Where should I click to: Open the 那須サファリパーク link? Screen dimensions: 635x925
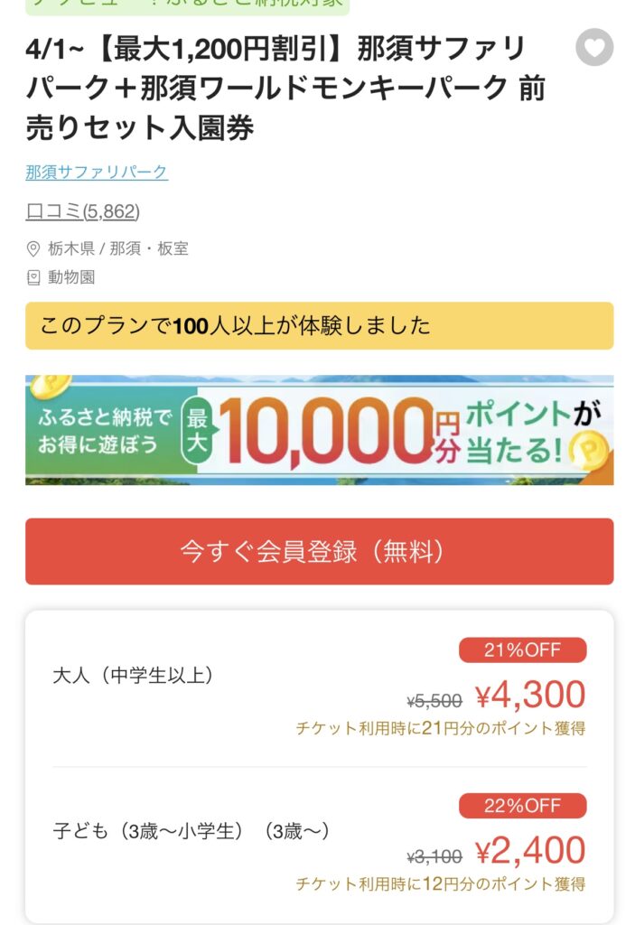point(97,172)
